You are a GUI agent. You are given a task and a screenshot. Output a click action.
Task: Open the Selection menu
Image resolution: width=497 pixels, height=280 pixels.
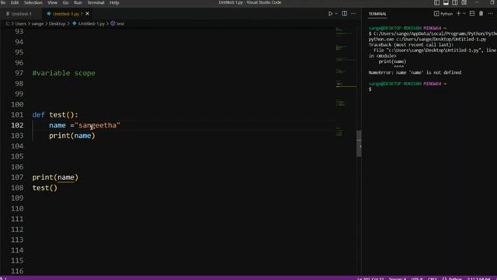click(x=33, y=2)
